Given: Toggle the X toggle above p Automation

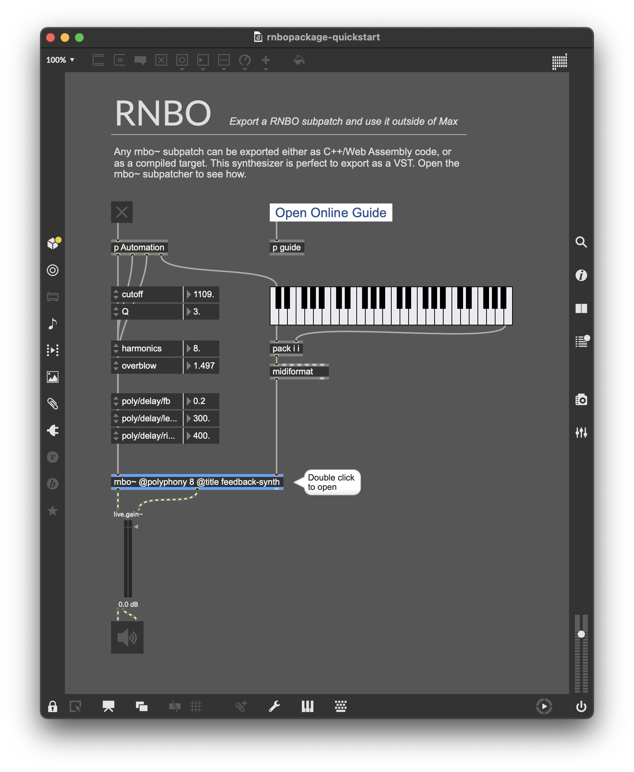Looking at the screenshot, I should click(x=122, y=212).
